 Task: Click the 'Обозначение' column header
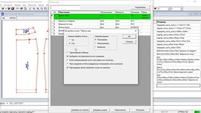(107, 12)
